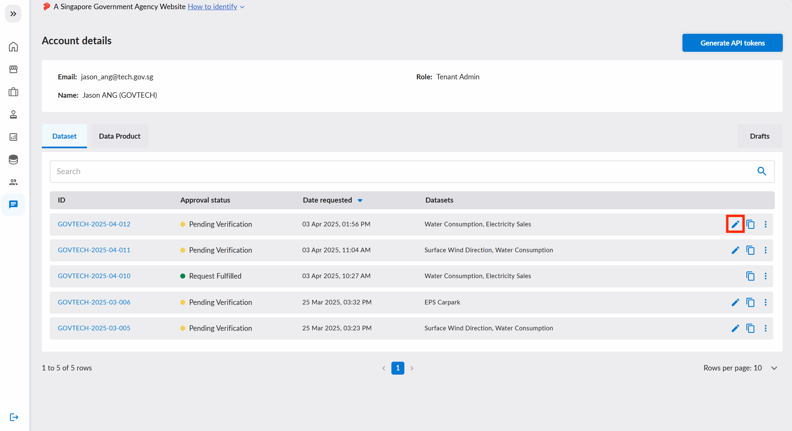Open the Drafts tab
The image size is (792, 431).
click(x=759, y=136)
